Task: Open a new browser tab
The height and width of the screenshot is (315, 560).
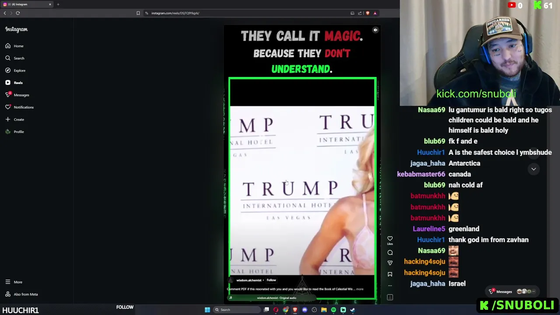Action: point(58,4)
